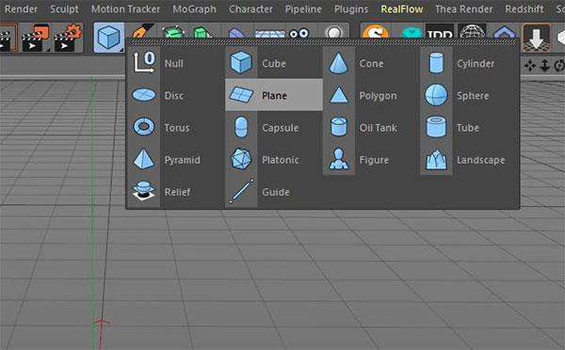
Task: Click the wireframe globe toolbar icon
Action: click(x=473, y=31)
